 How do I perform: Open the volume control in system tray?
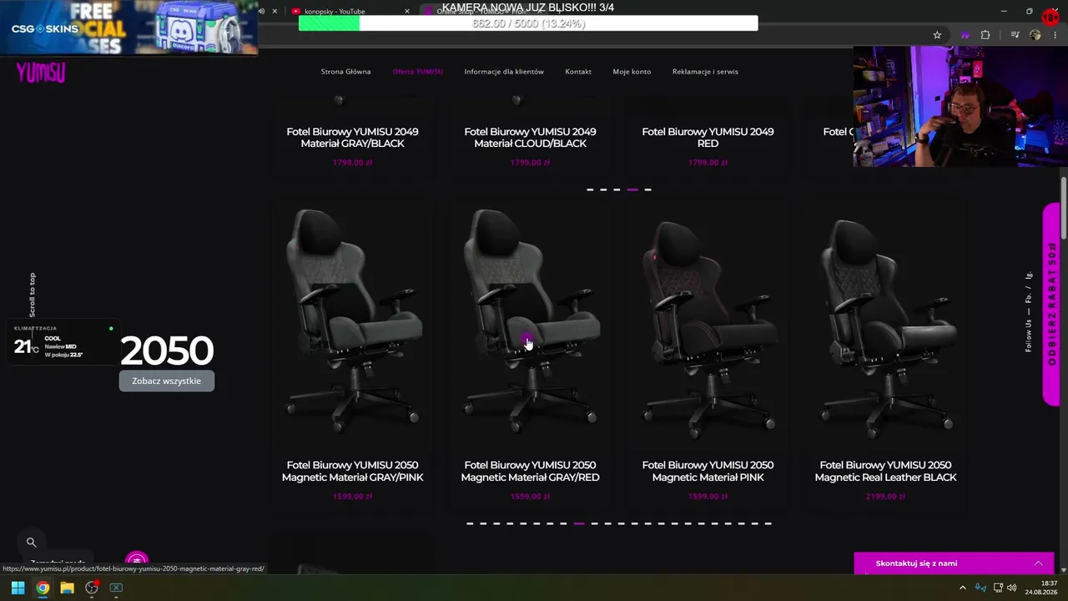click(1012, 588)
